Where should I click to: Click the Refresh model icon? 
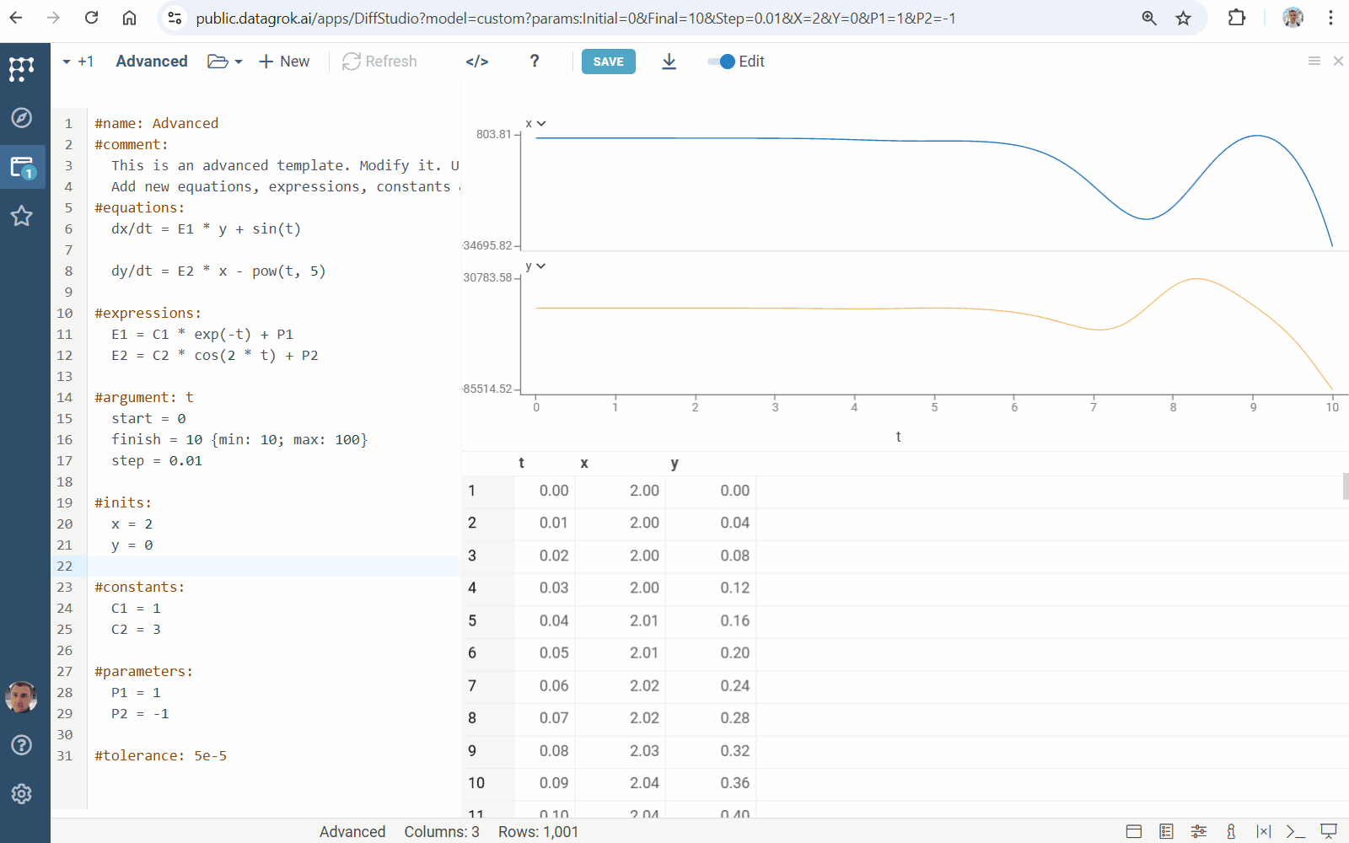379,61
